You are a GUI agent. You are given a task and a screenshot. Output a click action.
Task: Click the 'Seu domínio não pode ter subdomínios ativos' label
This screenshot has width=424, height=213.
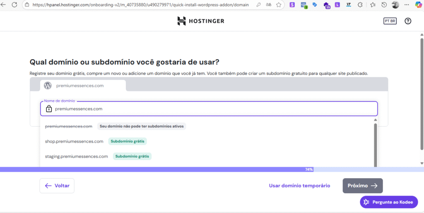142,126
